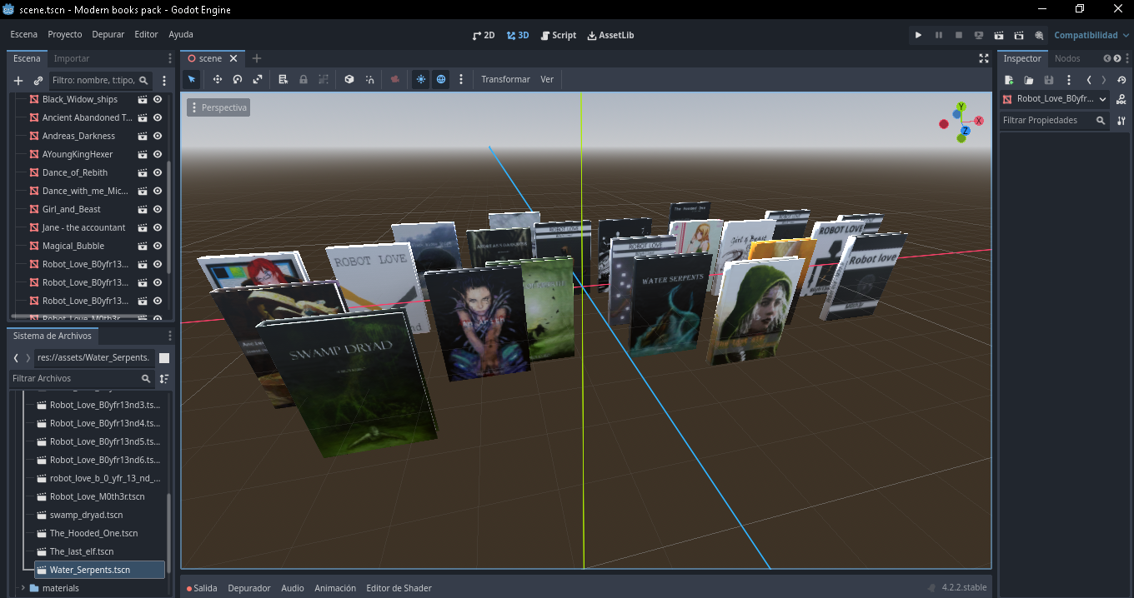Open Magical_Bubble scene in editor clapper icon
This screenshot has width=1134, height=598.
143,246
